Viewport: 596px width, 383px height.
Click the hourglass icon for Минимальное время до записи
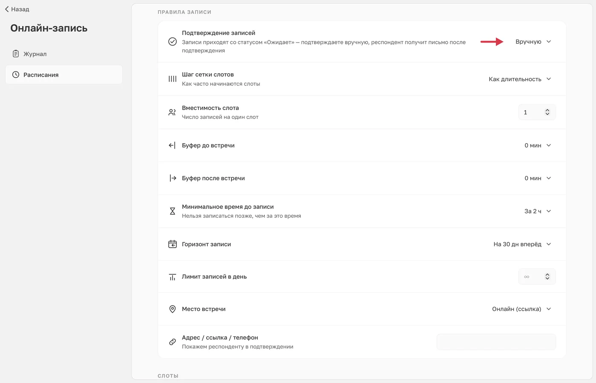pos(173,211)
